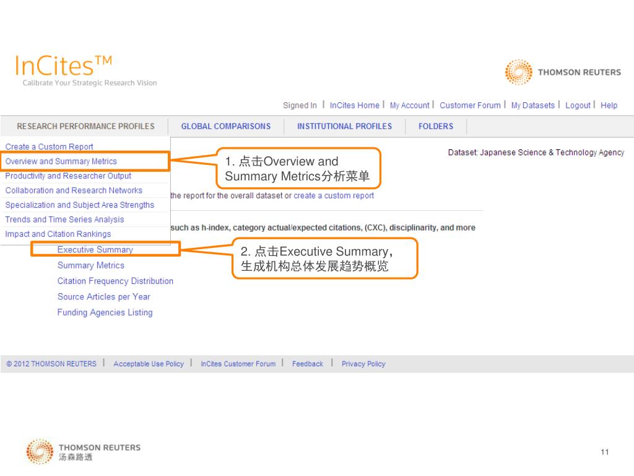Go to the Folders tab
This screenshot has height=476, width=634.
(436, 126)
